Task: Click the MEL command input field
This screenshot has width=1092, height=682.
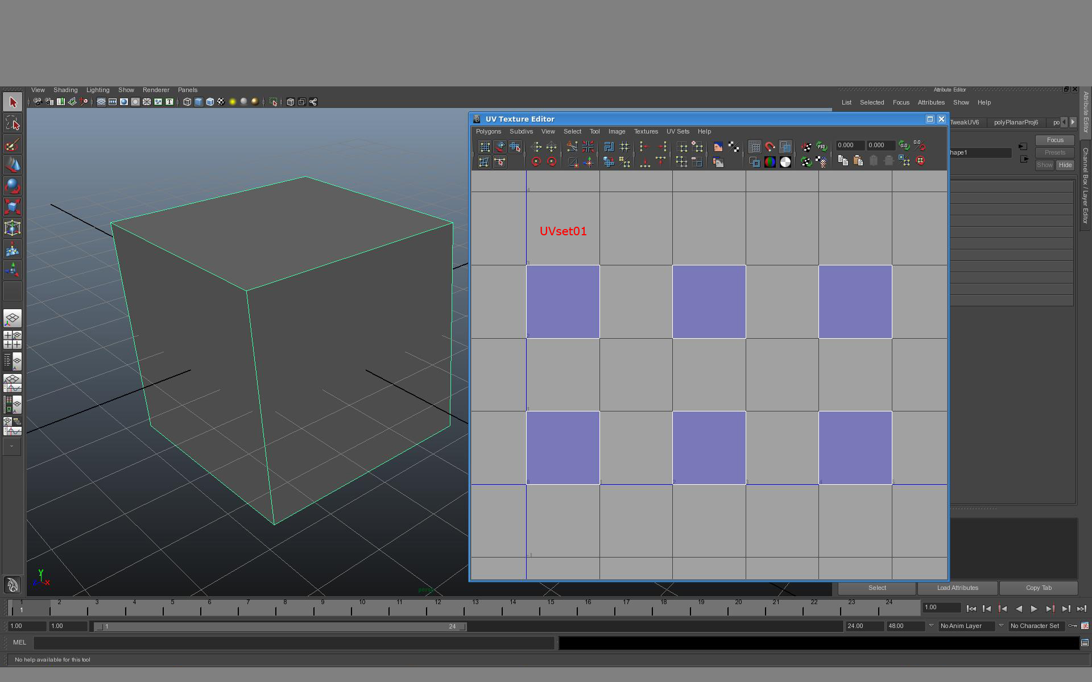Action: click(x=294, y=643)
